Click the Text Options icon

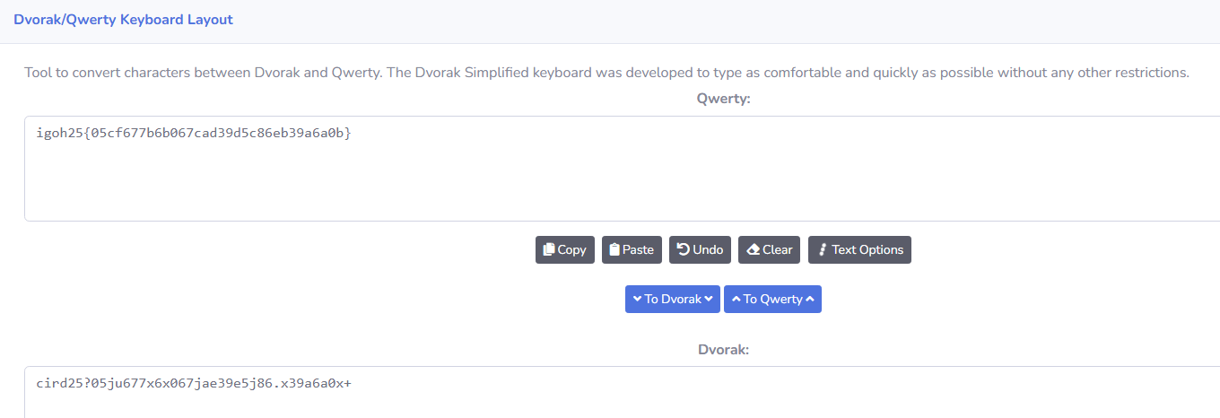(x=822, y=250)
